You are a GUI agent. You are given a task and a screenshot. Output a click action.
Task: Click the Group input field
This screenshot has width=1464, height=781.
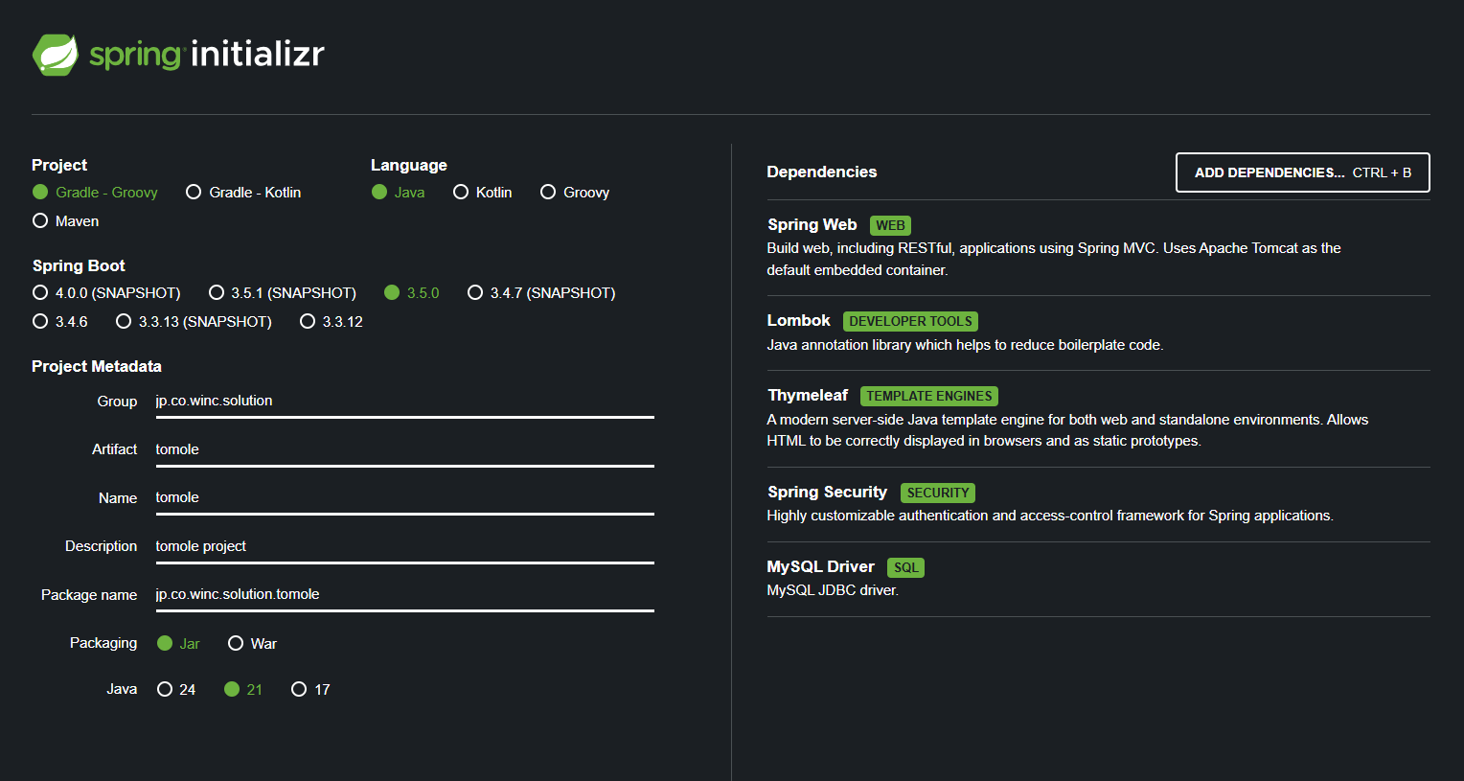[404, 402]
